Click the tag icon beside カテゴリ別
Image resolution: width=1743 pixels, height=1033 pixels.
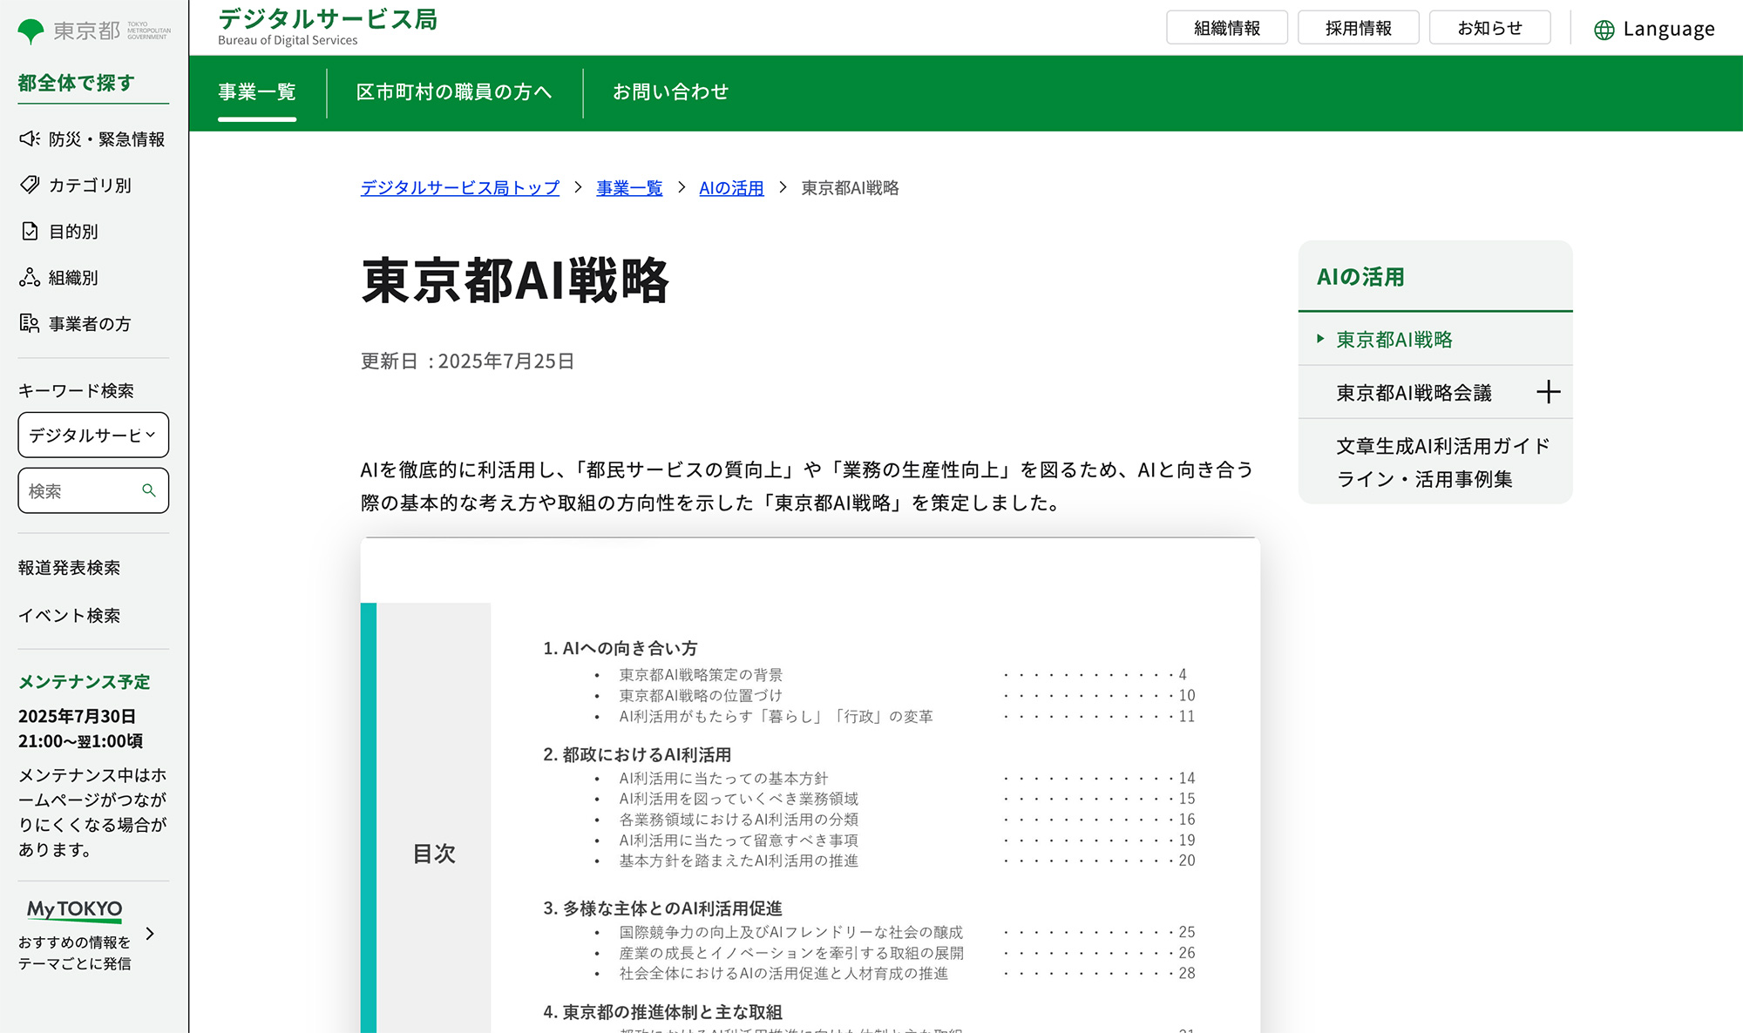point(30,185)
